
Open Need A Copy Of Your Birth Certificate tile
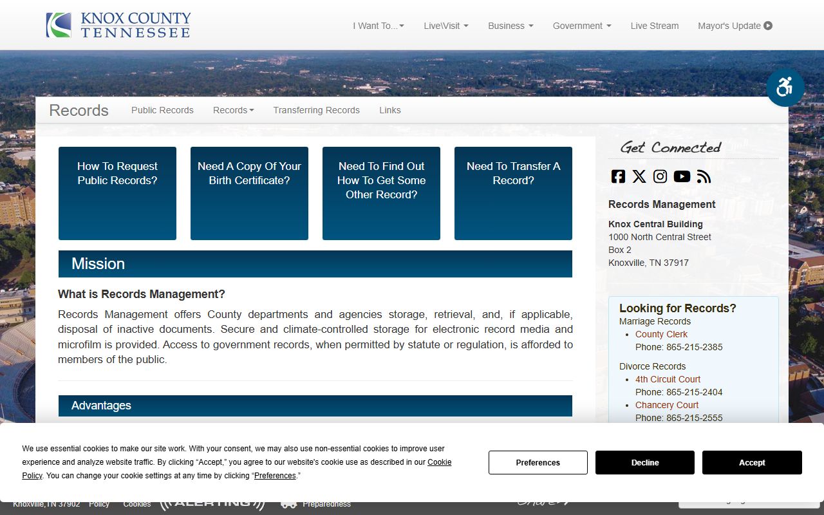click(249, 193)
